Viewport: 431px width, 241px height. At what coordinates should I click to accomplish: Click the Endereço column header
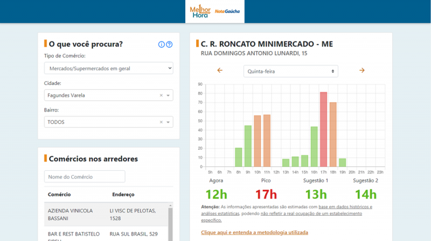pos(123,194)
